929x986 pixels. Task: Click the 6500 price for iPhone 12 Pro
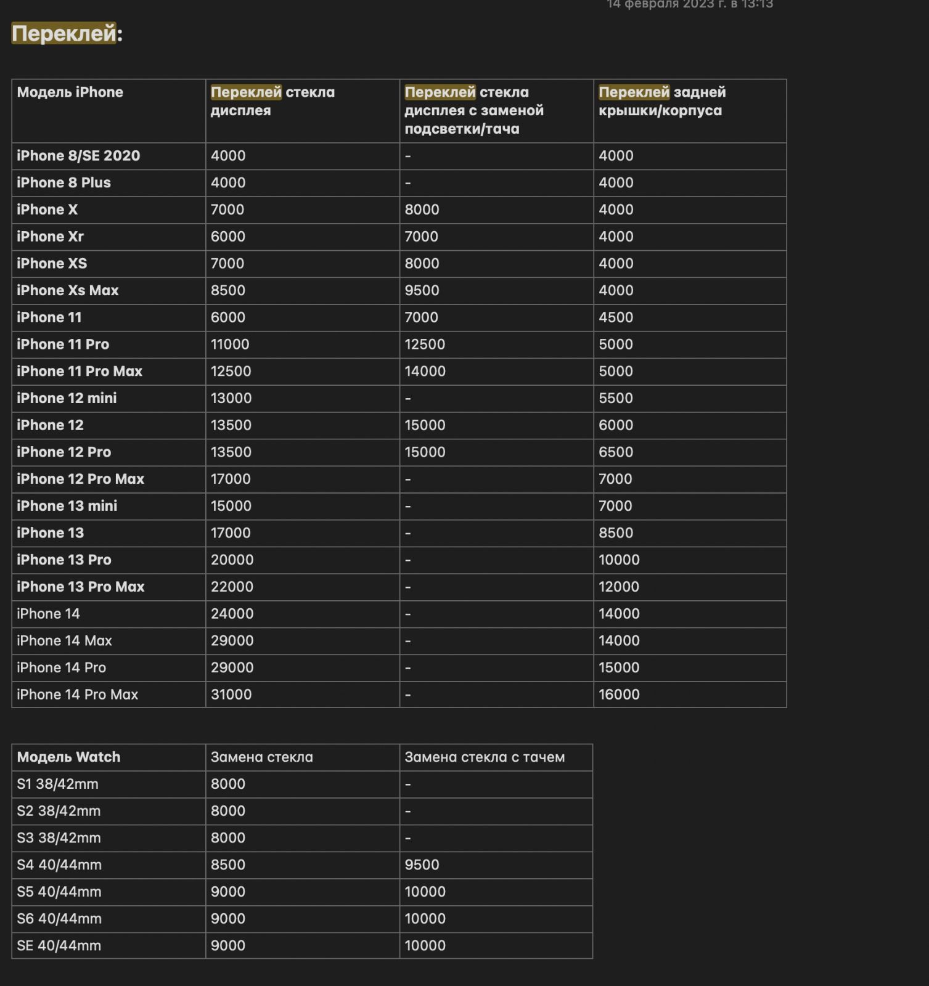point(616,452)
